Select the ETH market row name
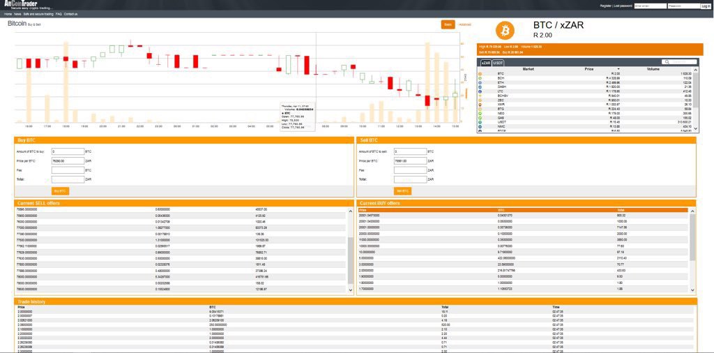Screen dimensions: 714x353 501,82
